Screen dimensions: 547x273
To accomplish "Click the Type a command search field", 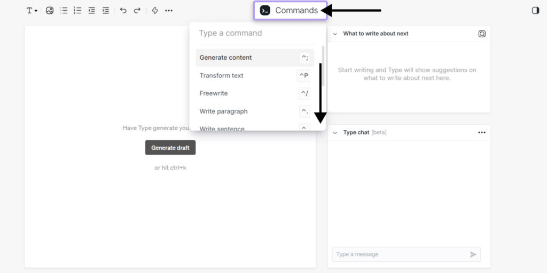I will click(x=251, y=33).
